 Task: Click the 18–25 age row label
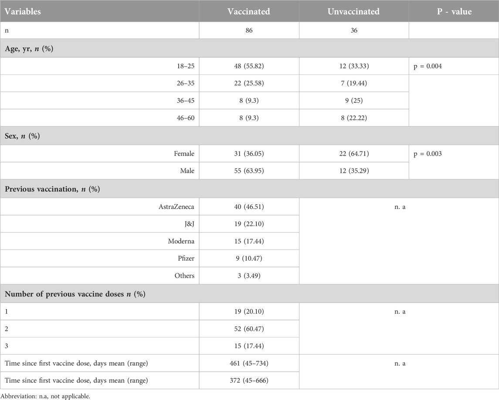point(186,66)
